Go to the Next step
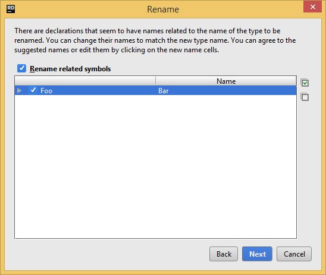 [257, 254]
